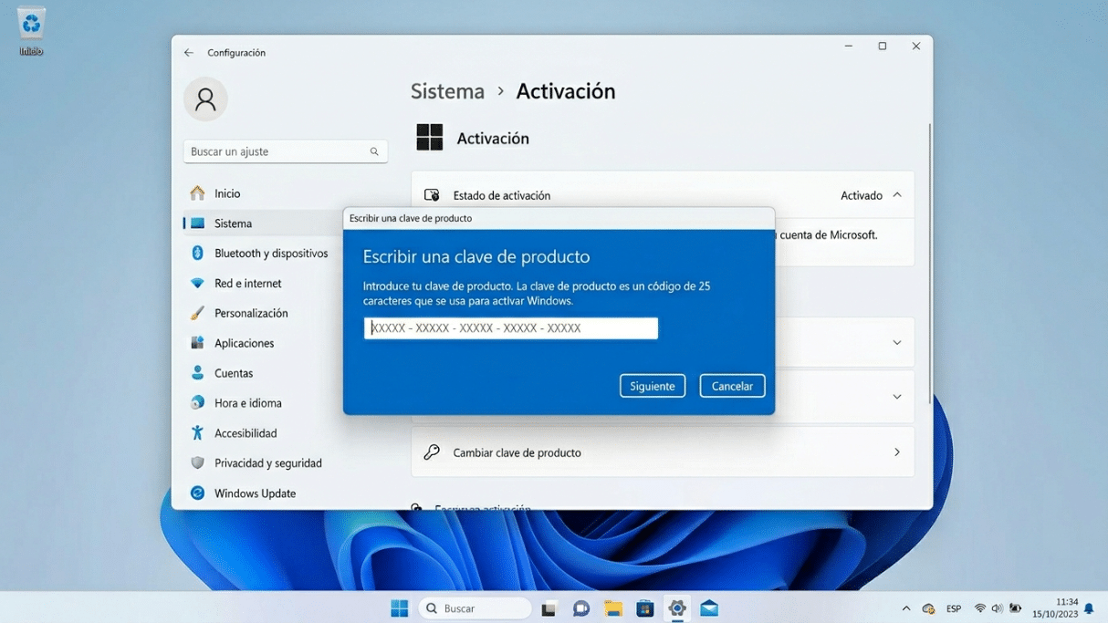Select the Inicio home icon in sidebar

pos(197,193)
